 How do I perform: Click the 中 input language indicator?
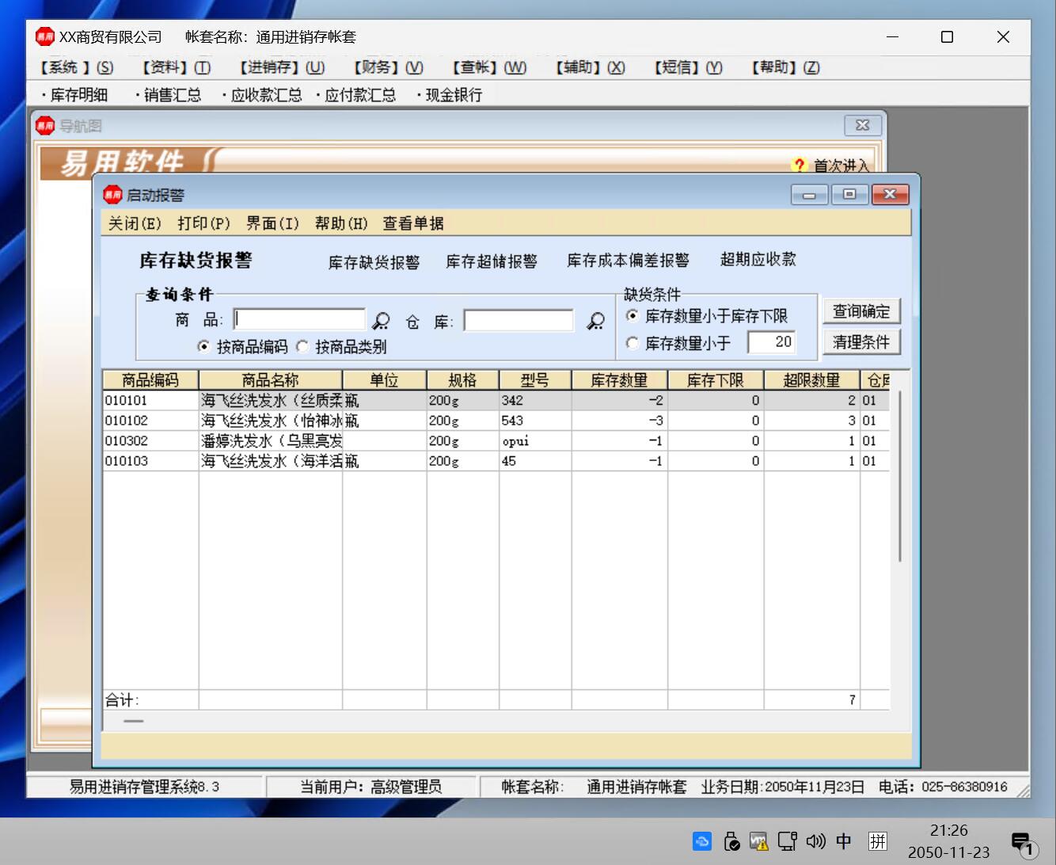coord(844,841)
